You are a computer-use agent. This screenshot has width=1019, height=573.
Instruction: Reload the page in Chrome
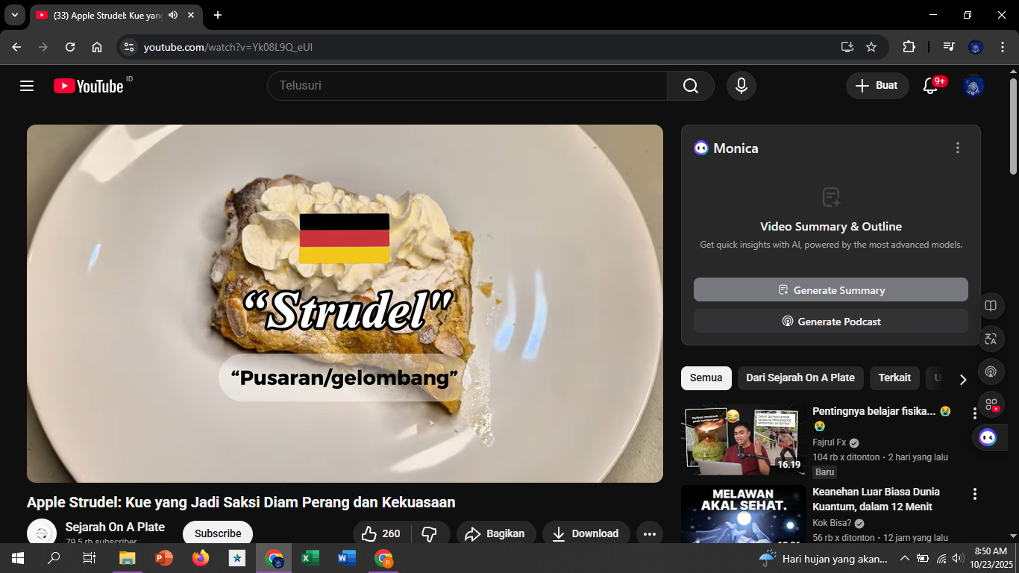pos(70,47)
